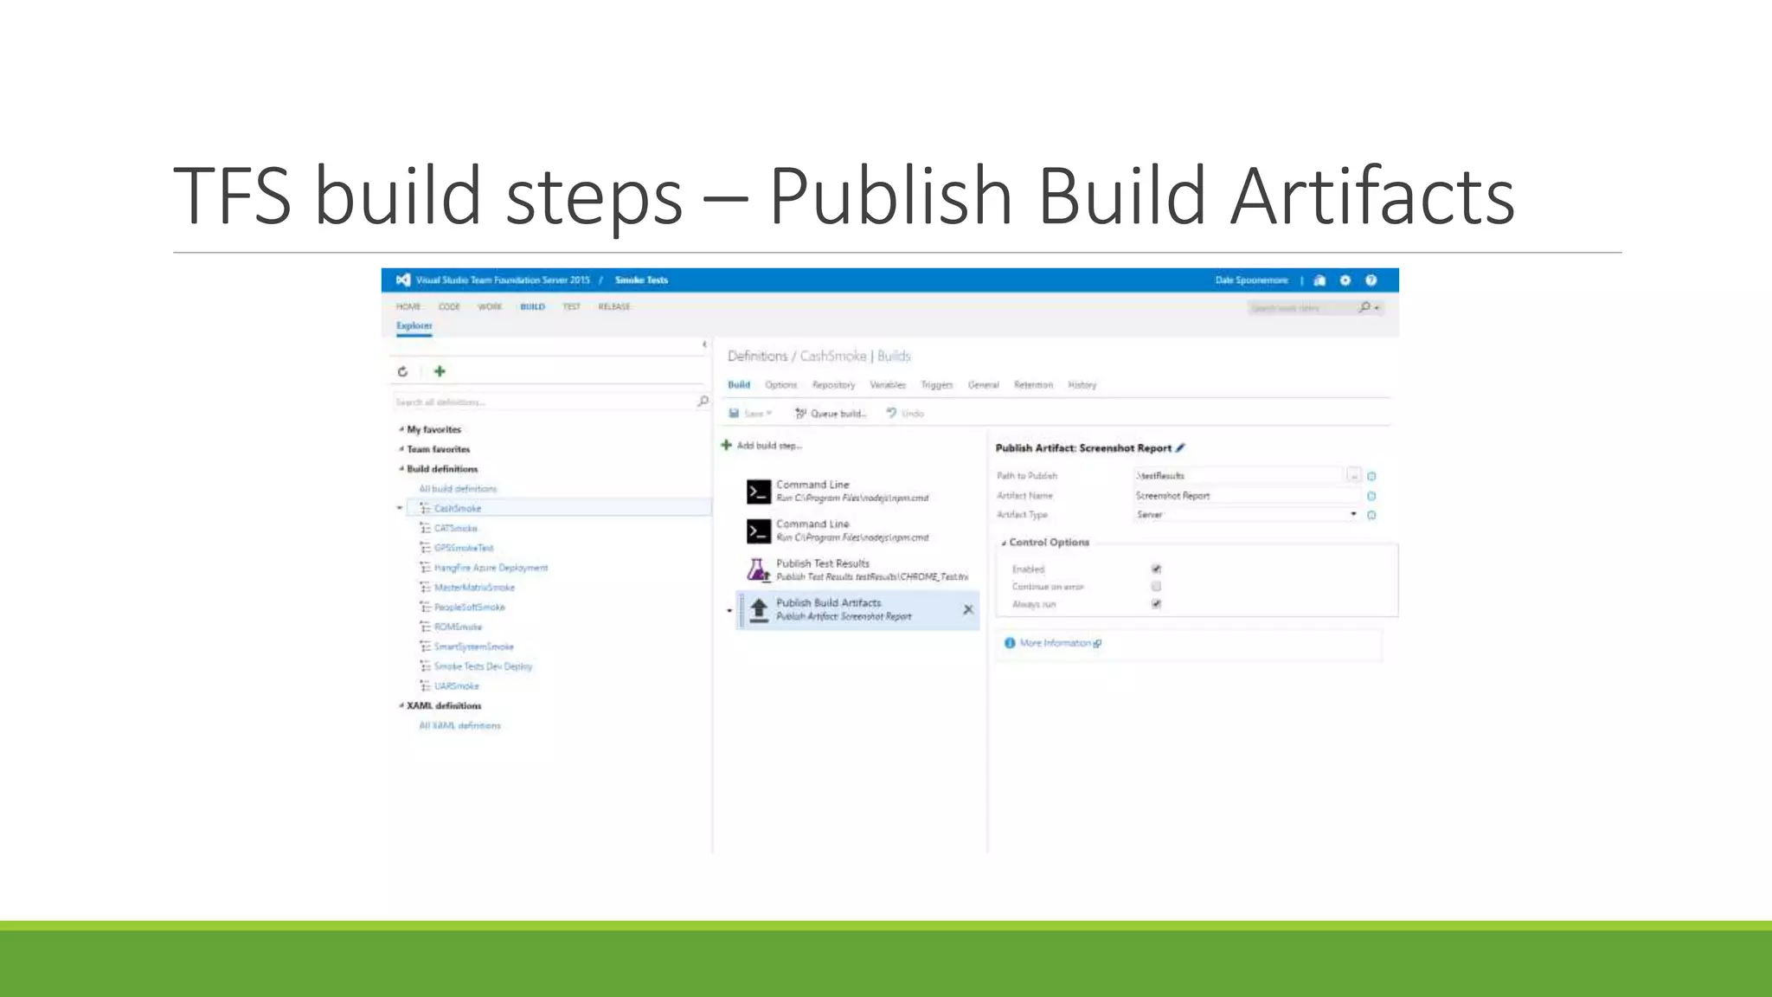1772x997 pixels.
Task: Click the Visual Studio logo icon
Action: pos(402,280)
